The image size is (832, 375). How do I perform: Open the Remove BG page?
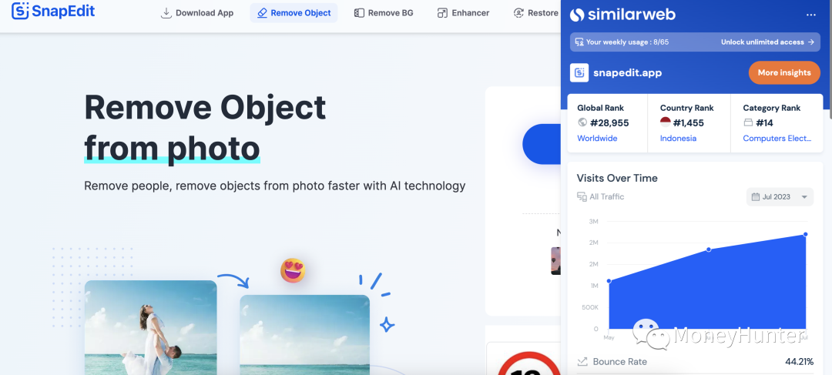coord(384,13)
